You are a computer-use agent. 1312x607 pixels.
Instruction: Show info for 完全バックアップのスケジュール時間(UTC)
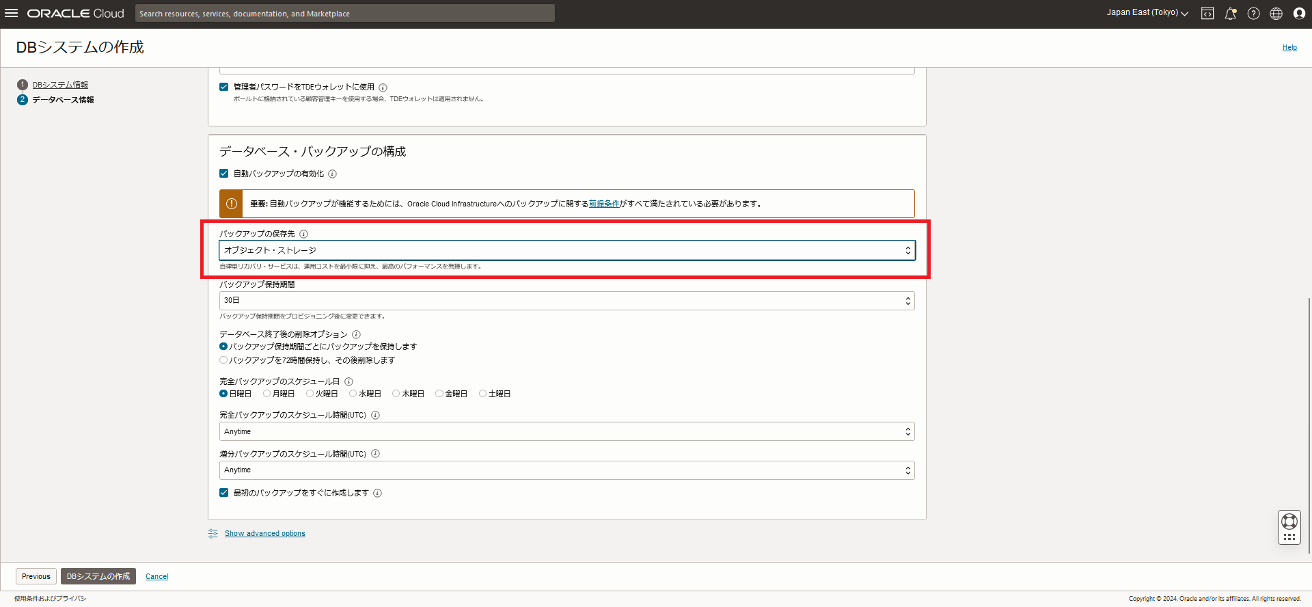pyautogui.click(x=375, y=415)
